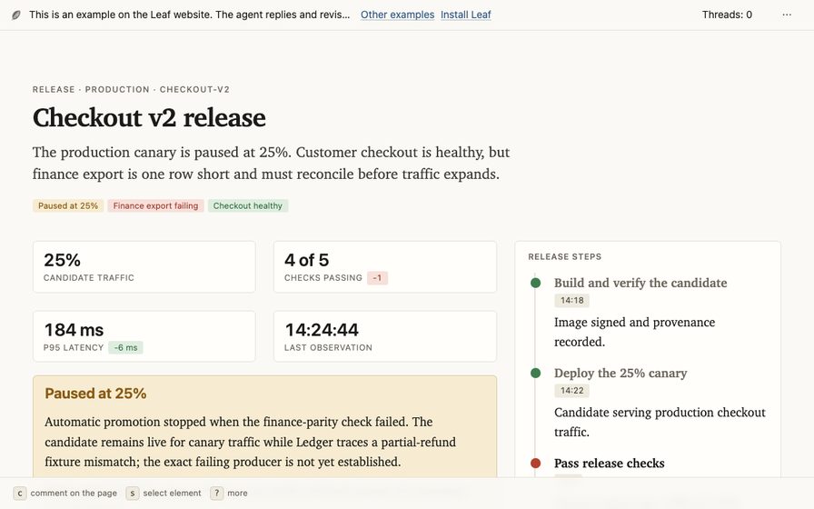
Task: Click the -1 checks delta badge
Action: tap(377, 278)
